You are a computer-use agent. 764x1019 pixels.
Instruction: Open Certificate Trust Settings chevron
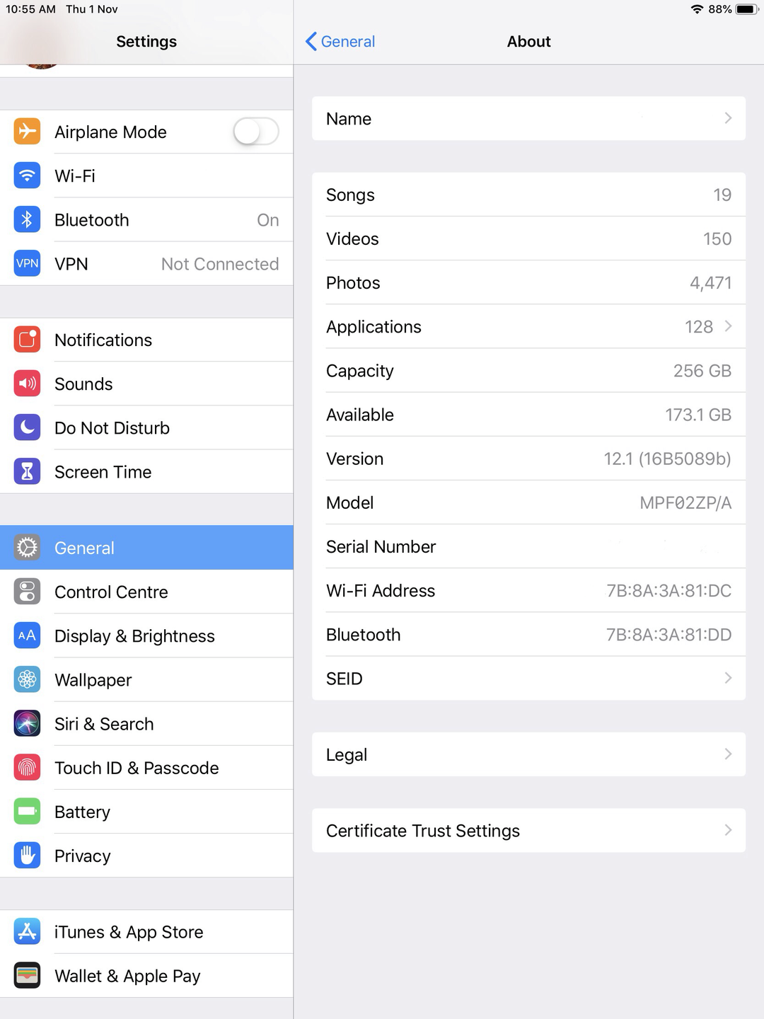pyautogui.click(x=728, y=830)
